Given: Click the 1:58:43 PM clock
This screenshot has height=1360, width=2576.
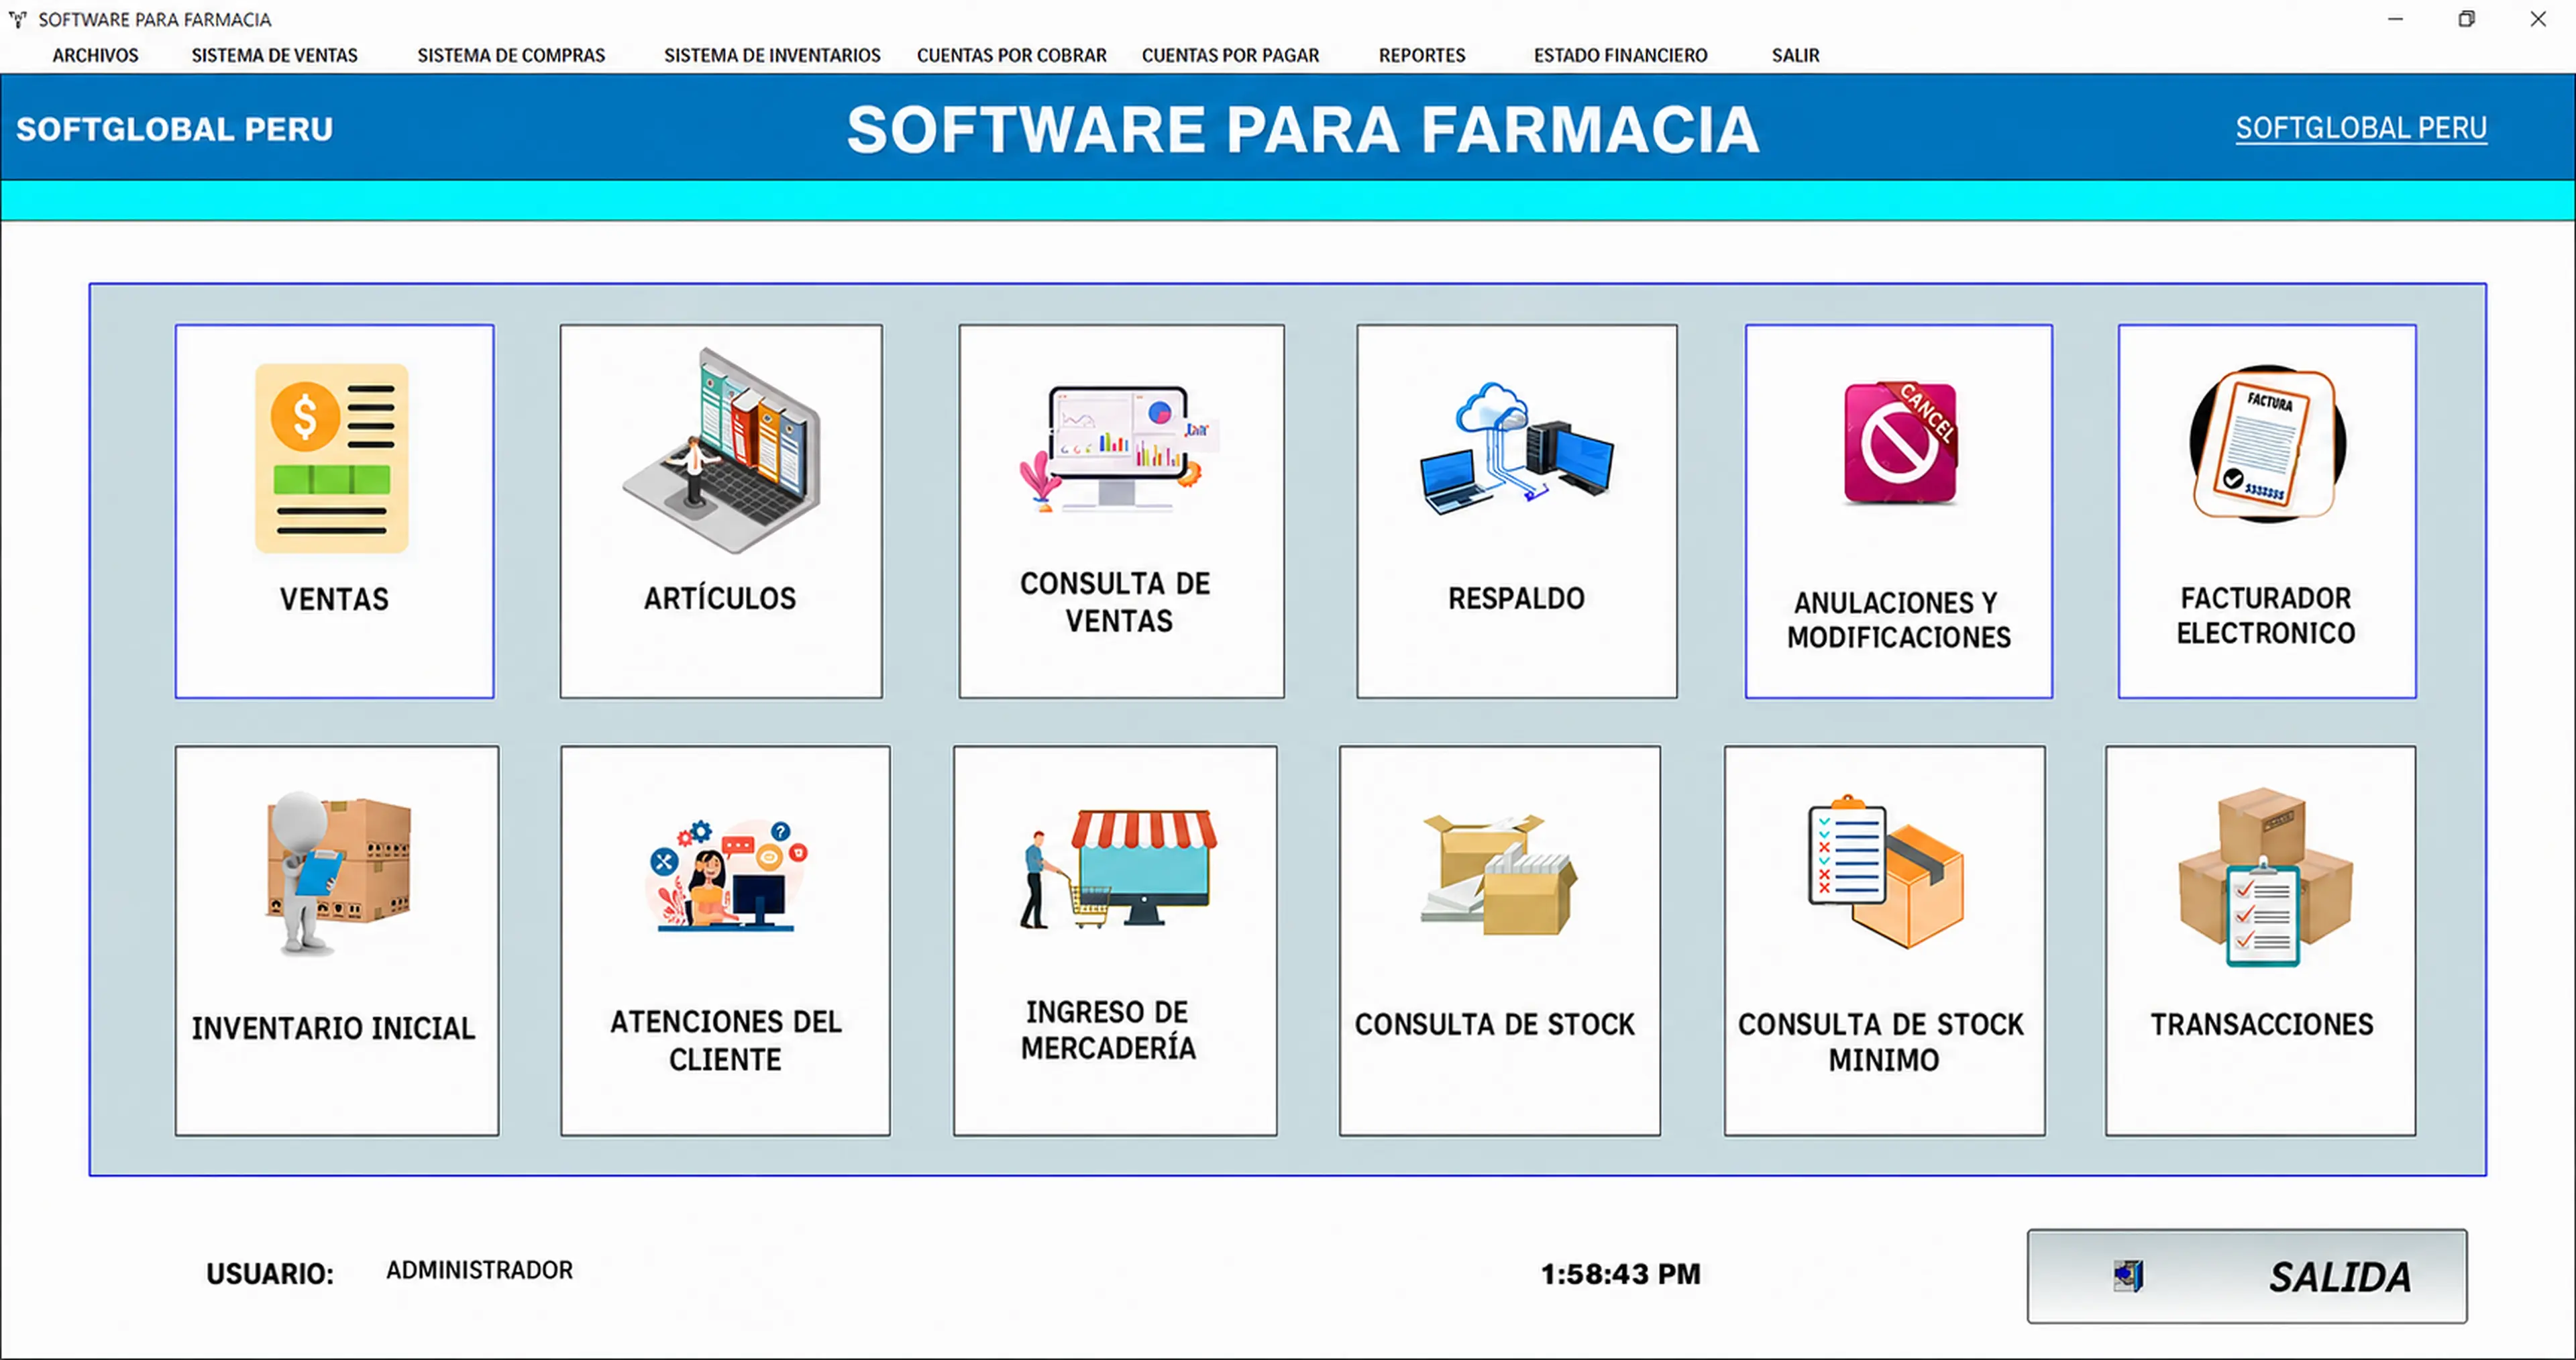Looking at the screenshot, I should [x=1620, y=1274].
